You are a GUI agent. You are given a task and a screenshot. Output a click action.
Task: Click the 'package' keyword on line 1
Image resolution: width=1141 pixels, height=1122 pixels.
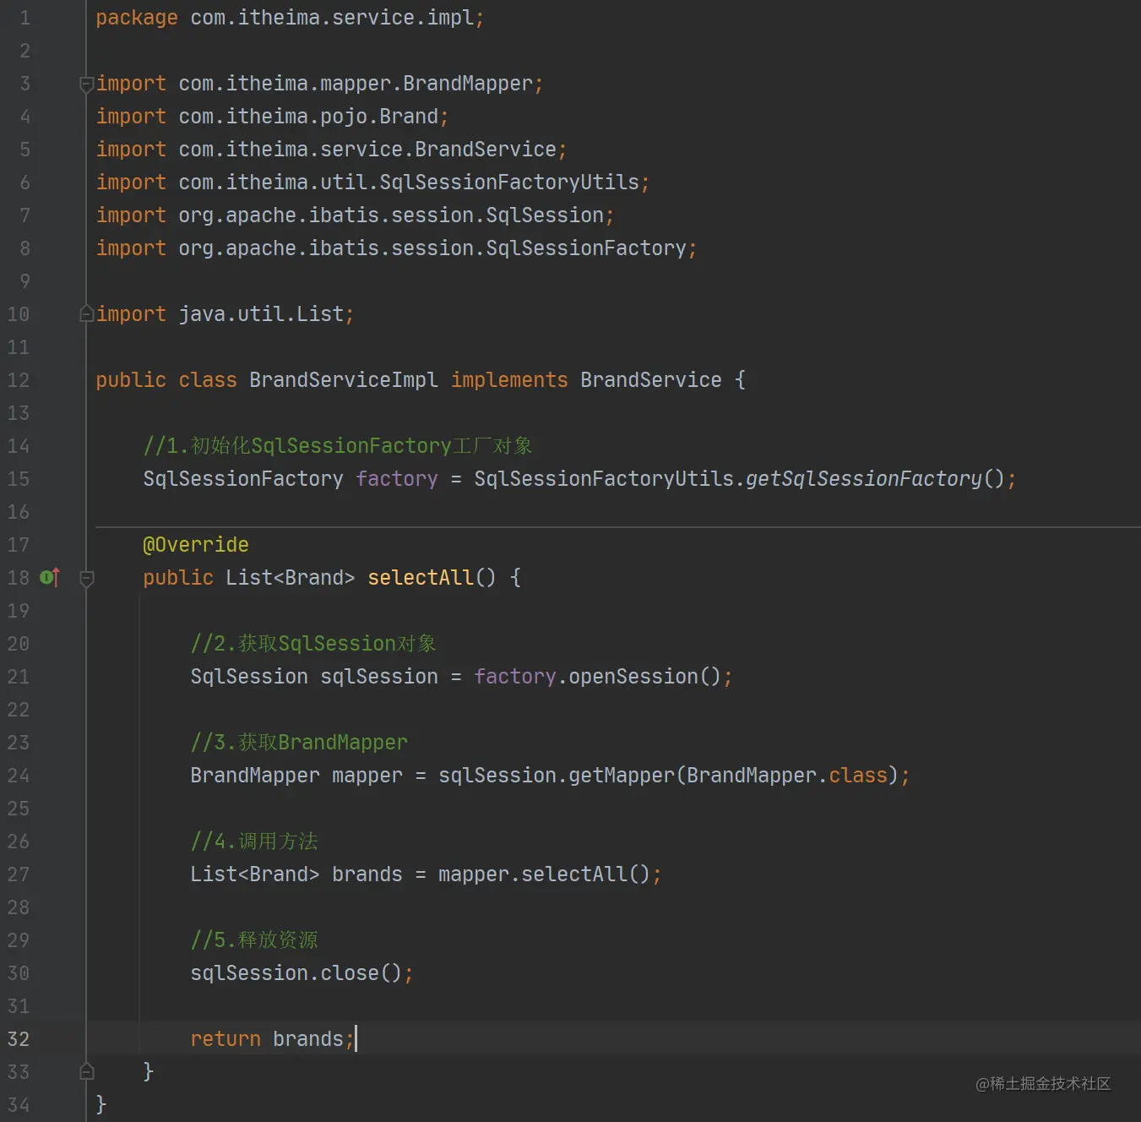coord(137,18)
